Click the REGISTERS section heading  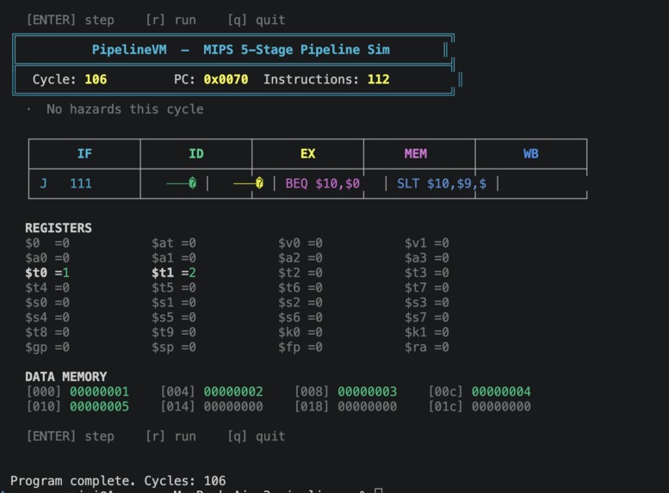59,228
